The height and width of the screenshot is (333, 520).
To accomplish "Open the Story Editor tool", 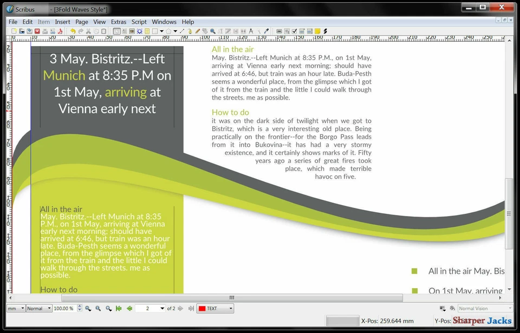I will pos(228,31).
